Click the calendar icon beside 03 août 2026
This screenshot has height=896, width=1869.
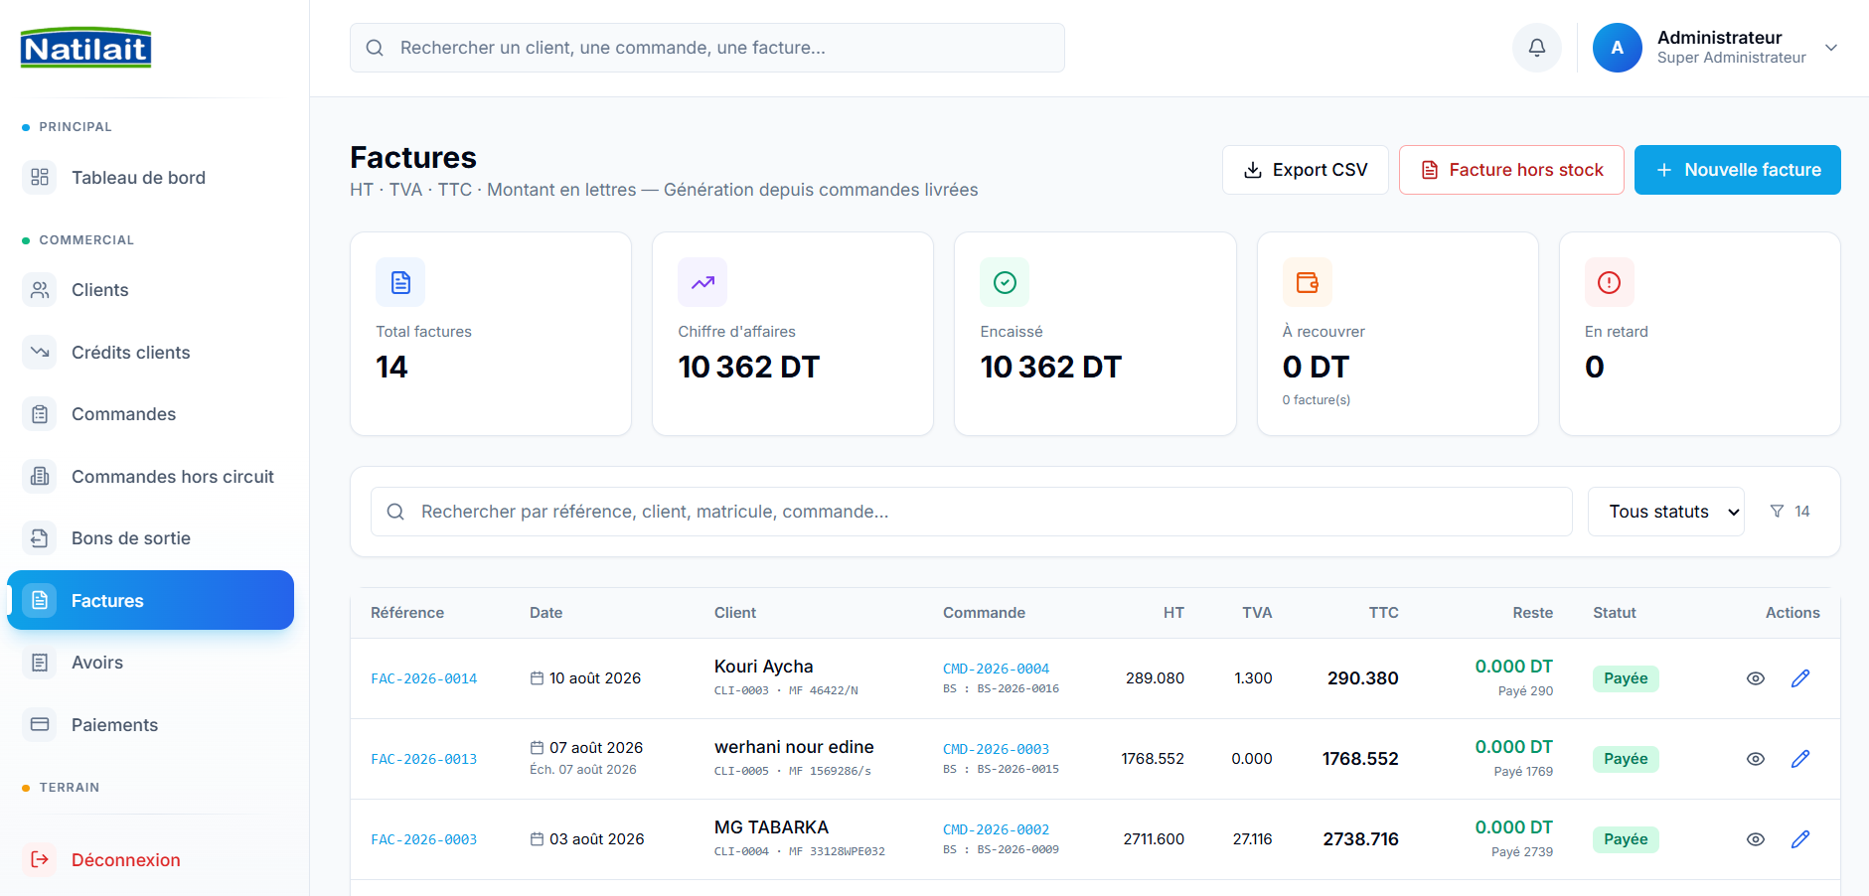537,839
